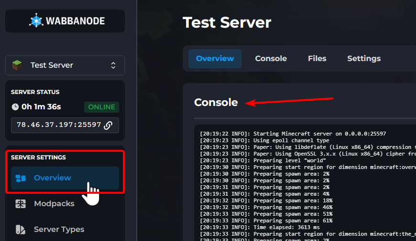
Task: Click the Test Server page title
Action: tap(227, 22)
